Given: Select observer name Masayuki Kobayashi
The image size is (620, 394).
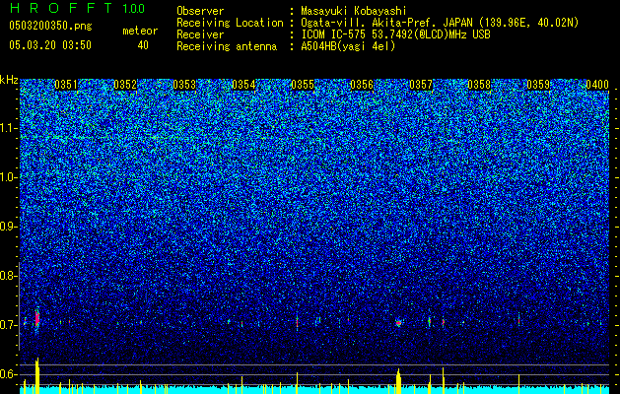Looking at the screenshot, I should pos(354,11).
